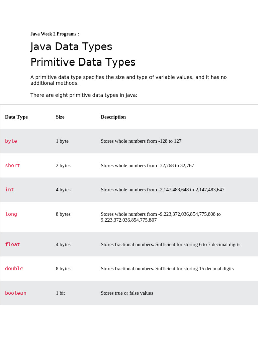Click the '2 bytes' size cell
The height and width of the screenshot is (344, 258).
(x=63, y=165)
